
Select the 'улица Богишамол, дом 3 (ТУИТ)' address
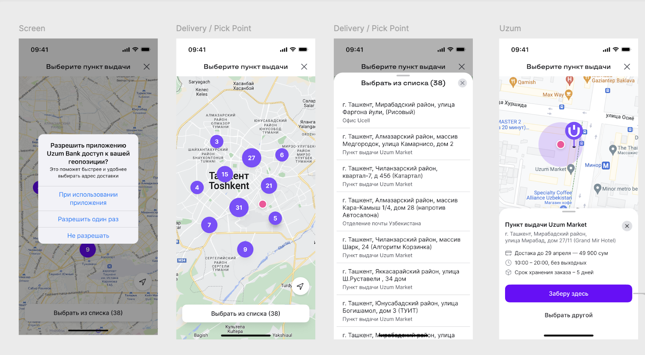(403, 311)
